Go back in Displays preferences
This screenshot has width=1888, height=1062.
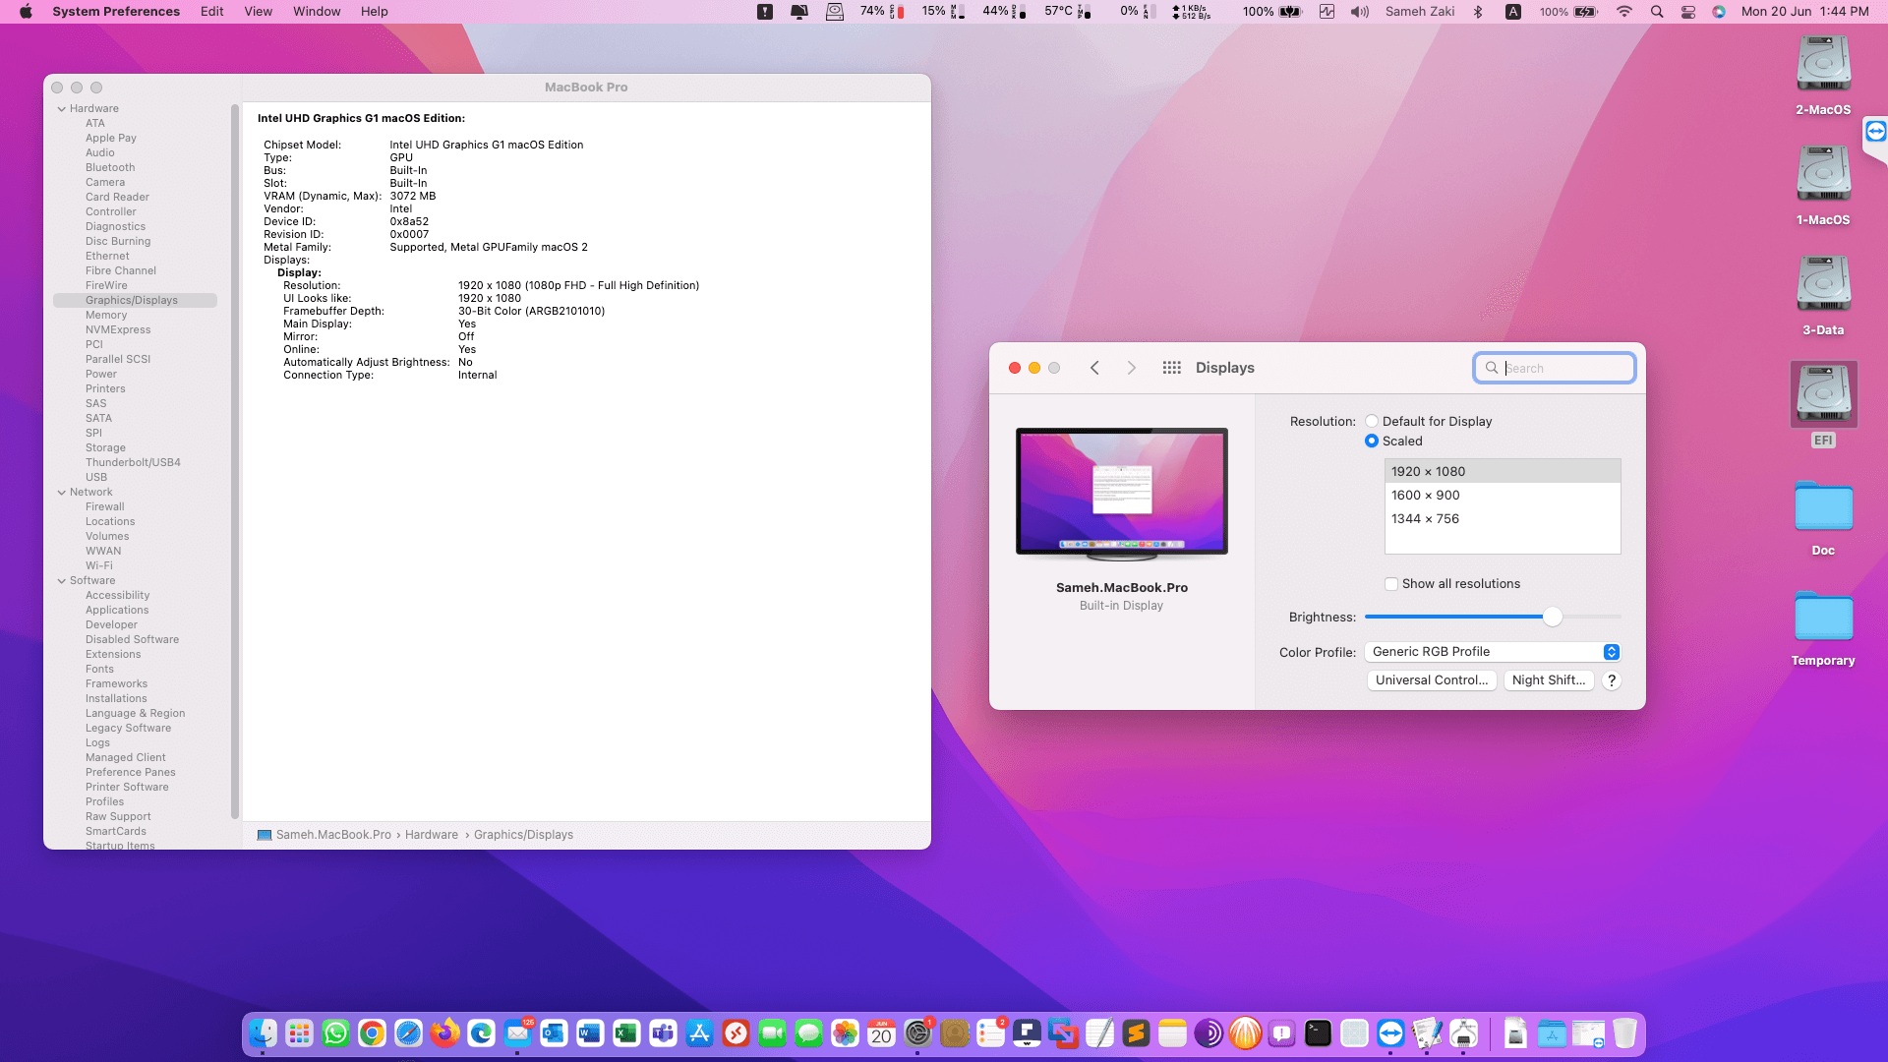[x=1094, y=368]
